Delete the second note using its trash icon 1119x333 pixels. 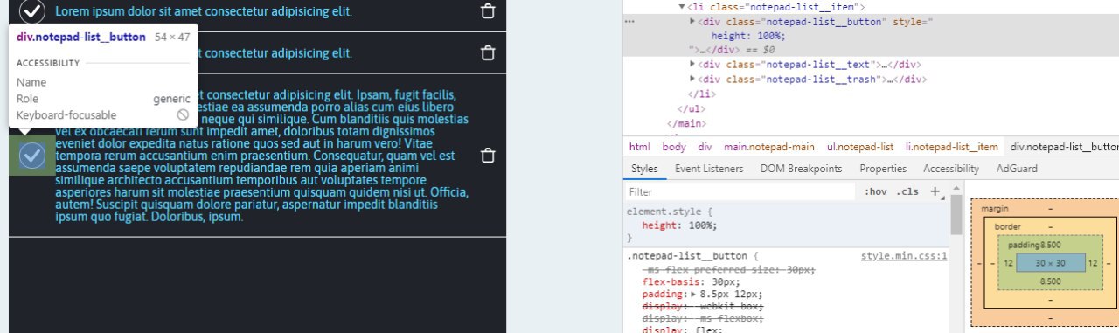click(489, 53)
